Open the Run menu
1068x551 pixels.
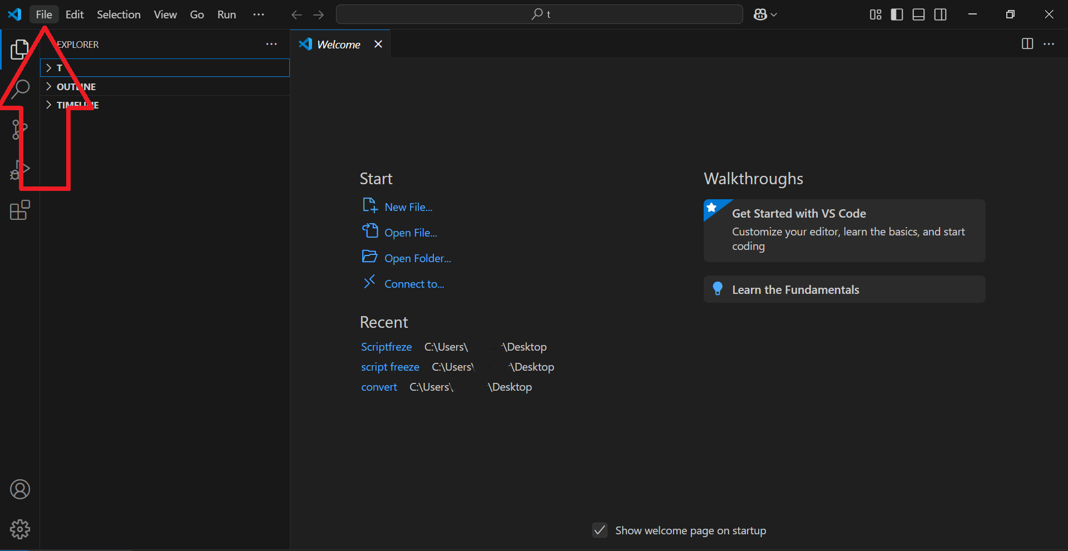(226, 14)
